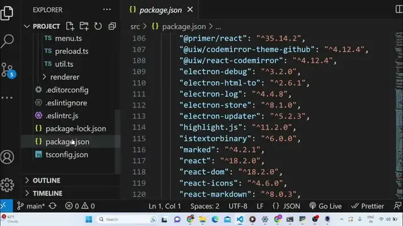Close the package.json editor tab
Screen dimensions: 403x226
coord(190,10)
